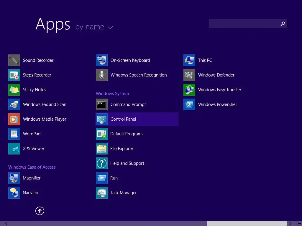Select the Windows Ease of Access header
This screenshot has width=302, height=226.
click(x=32, y=167)
